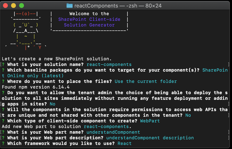Click the 'WebPart' component type answer
The height and width of the screenshot is (149, 232).
tap(150, 121)
